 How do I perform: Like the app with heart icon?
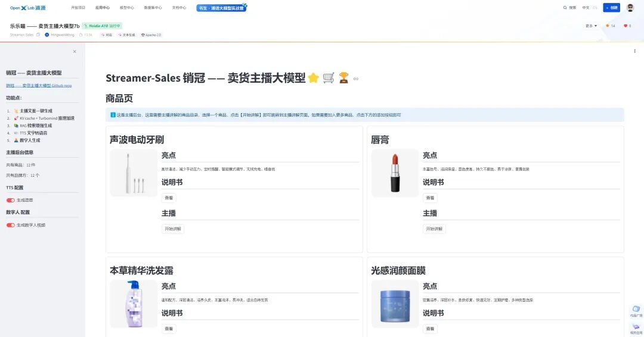(x=626, y=26)
